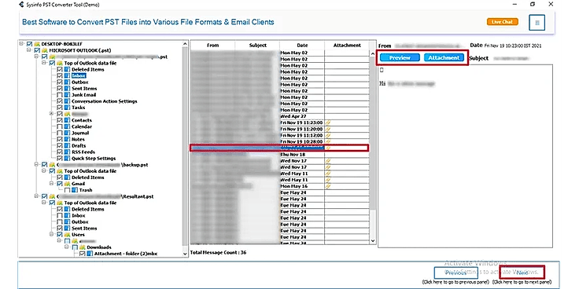
Task: Click the file icon beside Contacts
Action: [x=67, y=120]
